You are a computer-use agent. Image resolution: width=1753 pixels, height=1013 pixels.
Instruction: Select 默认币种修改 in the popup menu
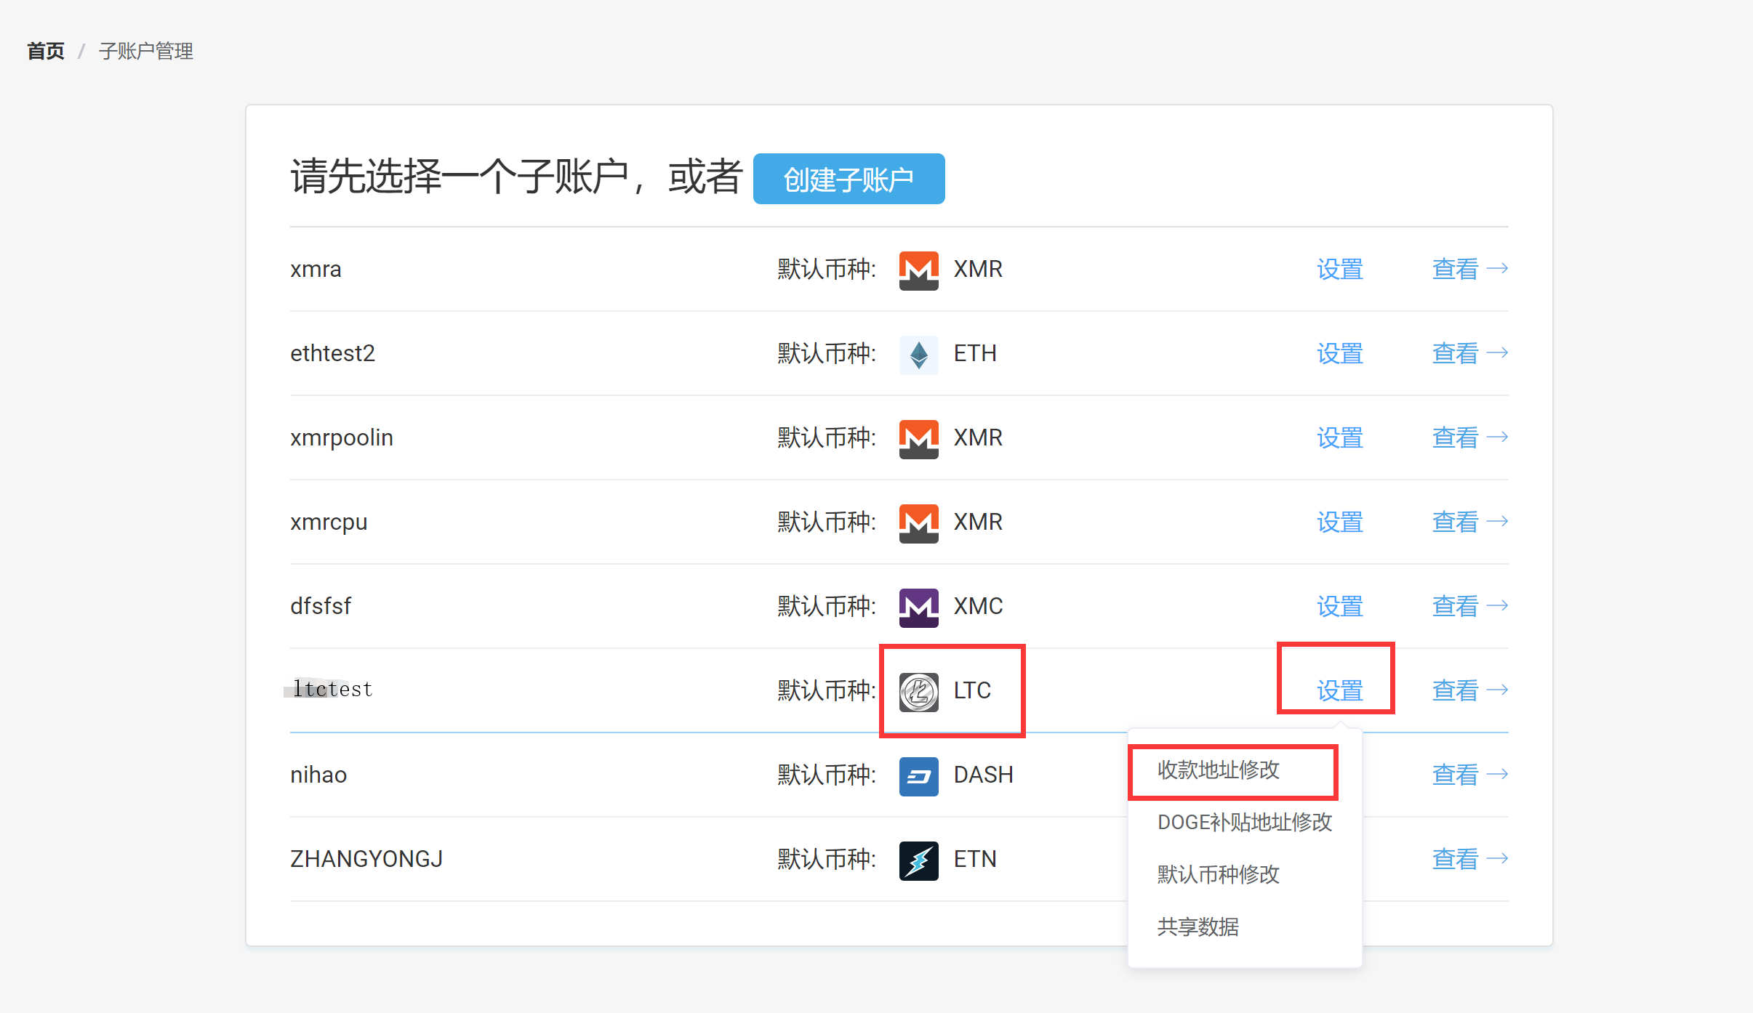click(x=1219, y=874)
